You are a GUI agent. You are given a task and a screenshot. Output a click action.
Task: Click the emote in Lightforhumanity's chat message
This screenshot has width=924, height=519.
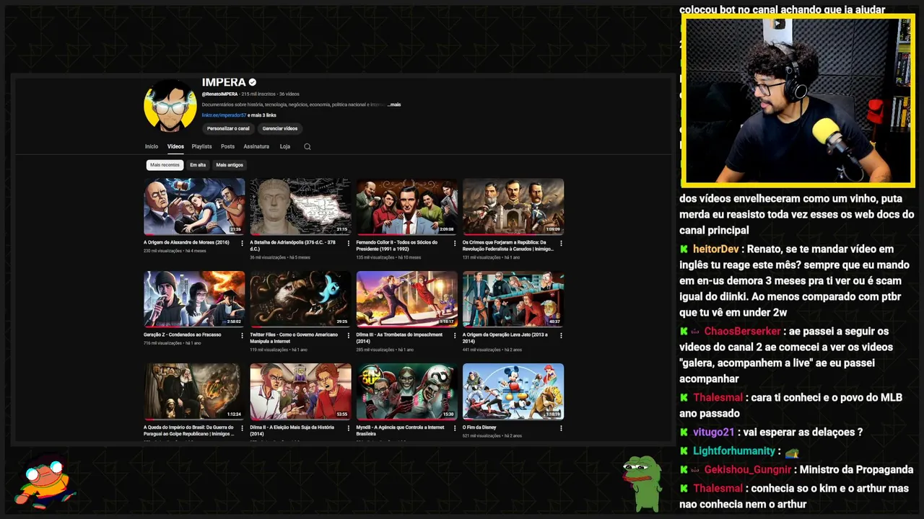point(791,452)
